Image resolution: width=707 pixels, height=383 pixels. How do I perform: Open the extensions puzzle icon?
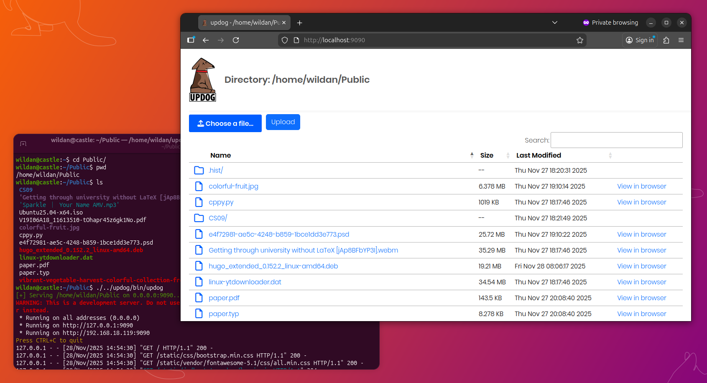coord(666,40)
